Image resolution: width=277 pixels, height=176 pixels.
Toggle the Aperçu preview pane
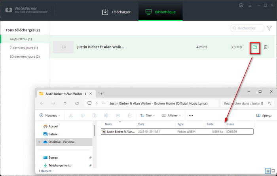click(x=264, y=116)
